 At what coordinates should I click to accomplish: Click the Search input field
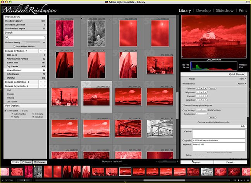(x=25, y=38)
